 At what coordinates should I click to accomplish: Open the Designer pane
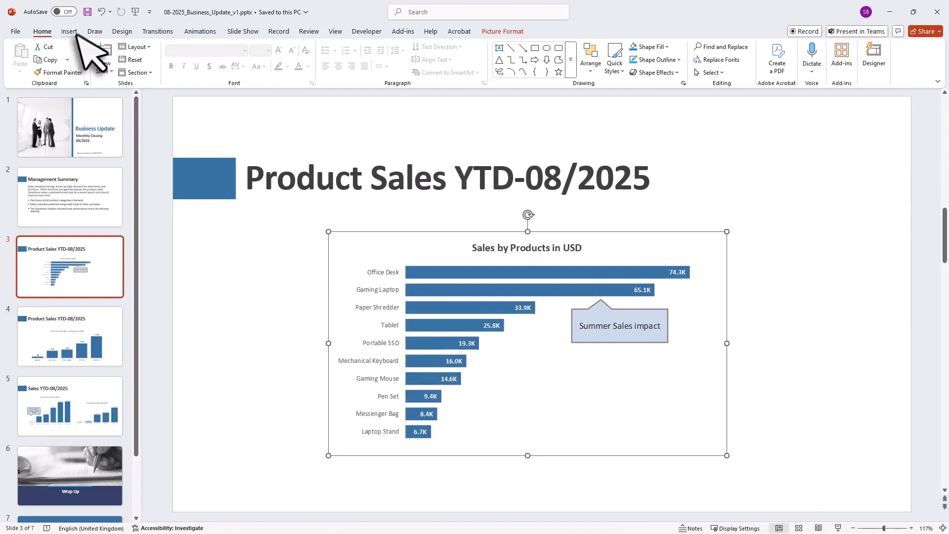(873, 56)
